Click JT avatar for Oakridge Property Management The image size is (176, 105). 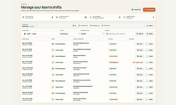[53, 87]
